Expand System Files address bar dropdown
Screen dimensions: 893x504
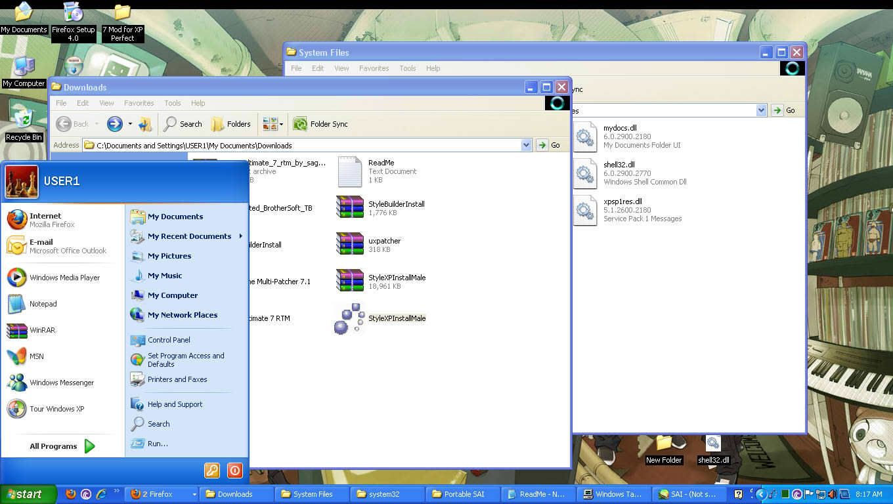761,110
